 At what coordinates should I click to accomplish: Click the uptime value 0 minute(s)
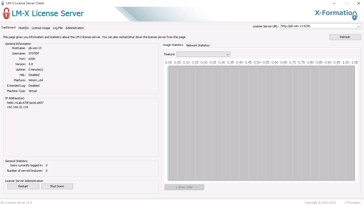click(x=36, y=69)
